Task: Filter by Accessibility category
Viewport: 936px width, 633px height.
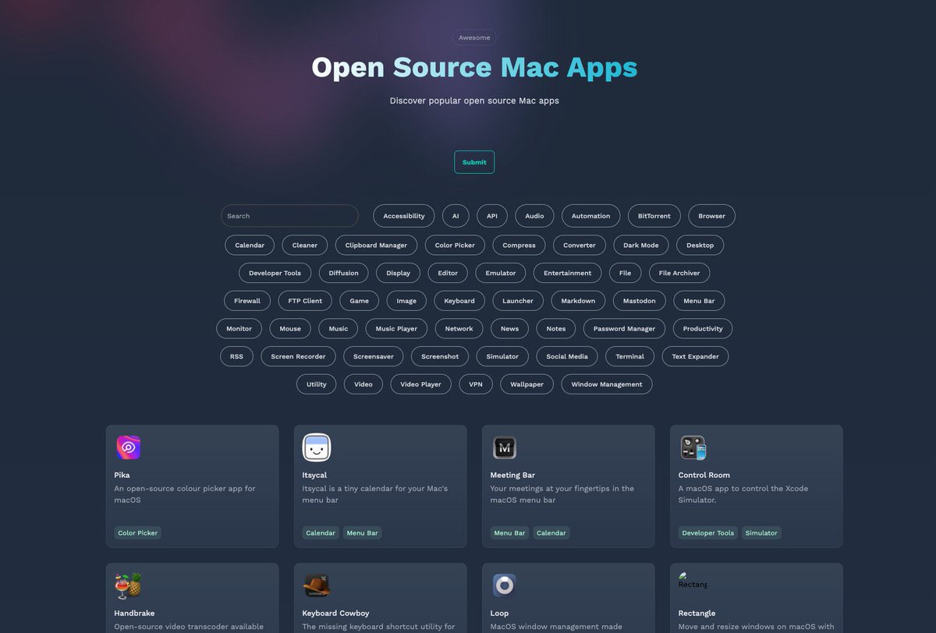Action: [404, 216]
